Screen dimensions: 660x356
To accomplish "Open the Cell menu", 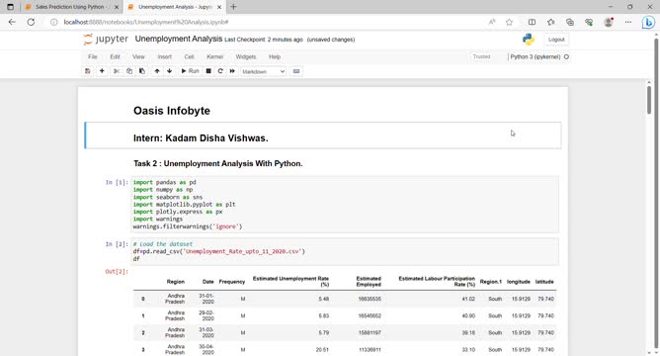I will [189, 57].
